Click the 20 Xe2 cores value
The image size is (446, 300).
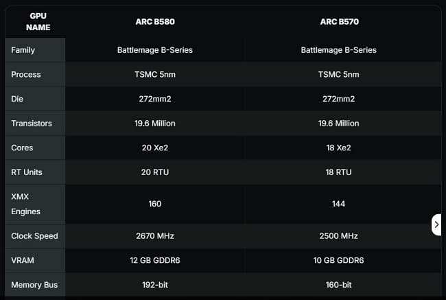pos(155,148)
